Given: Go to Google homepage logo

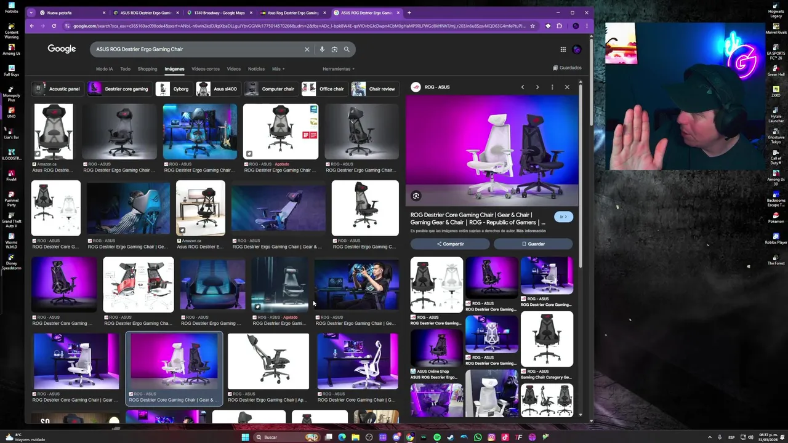Looking at the screenshot, I should click(62, 49).
